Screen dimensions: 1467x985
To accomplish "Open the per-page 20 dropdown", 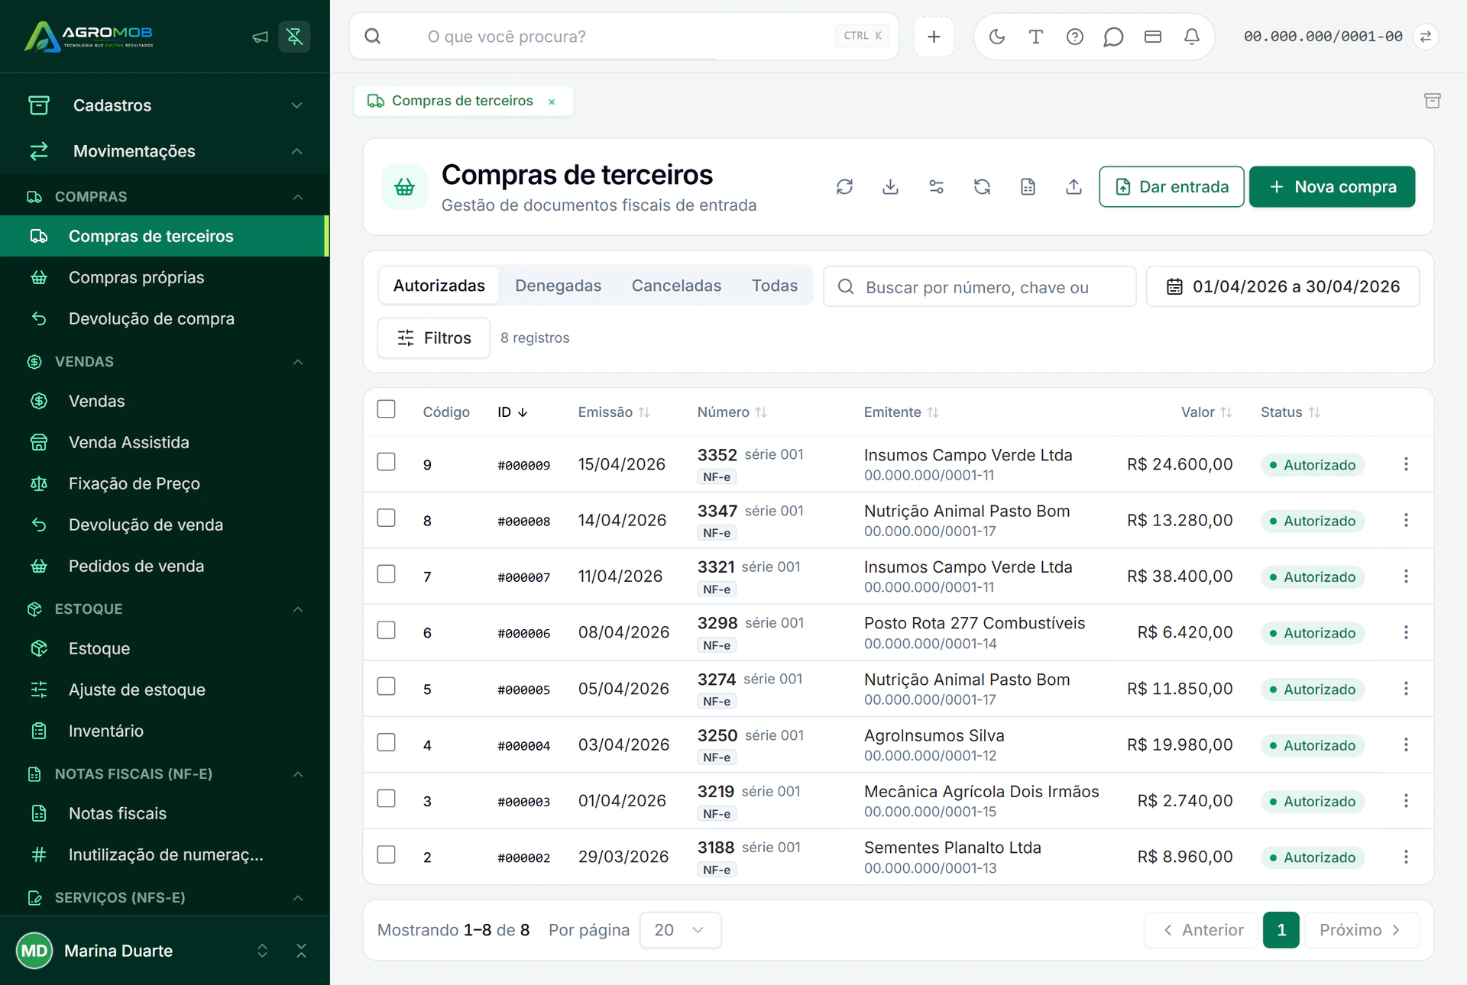I will 680,930.
